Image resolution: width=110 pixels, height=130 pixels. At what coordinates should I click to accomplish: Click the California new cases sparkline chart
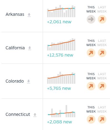click(61, 44)
